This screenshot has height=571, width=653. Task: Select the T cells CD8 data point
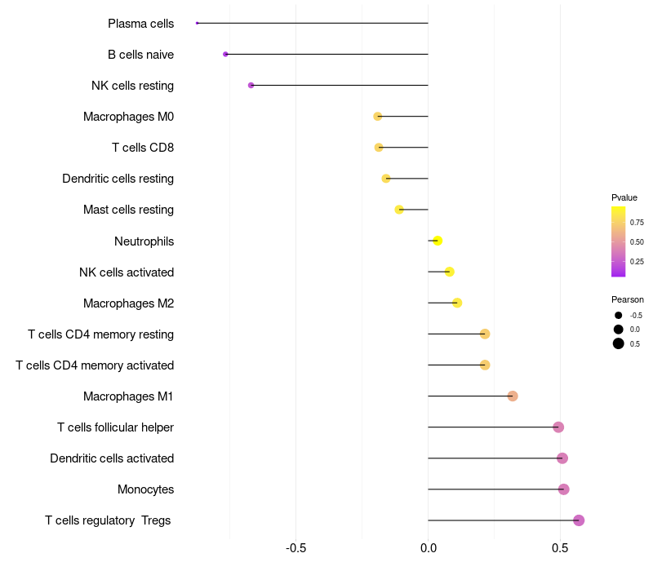point(379,148)
